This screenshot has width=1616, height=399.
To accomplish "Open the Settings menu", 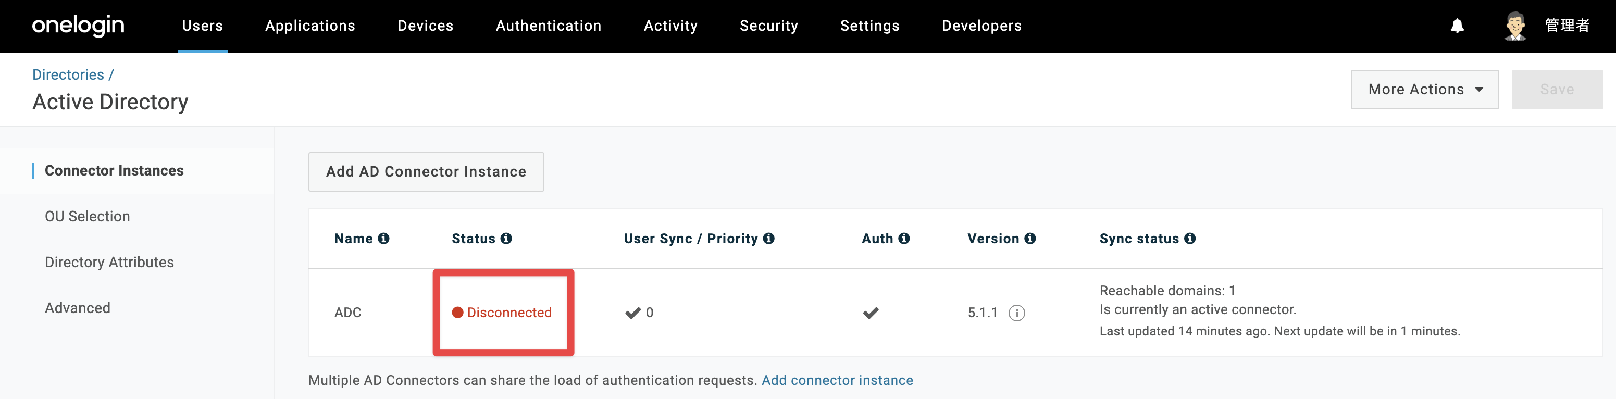I will point(870,26).
